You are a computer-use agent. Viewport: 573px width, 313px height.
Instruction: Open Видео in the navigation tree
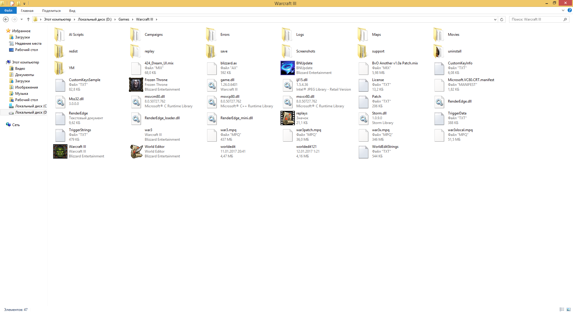pyautogui.click(x=20, y=69)
